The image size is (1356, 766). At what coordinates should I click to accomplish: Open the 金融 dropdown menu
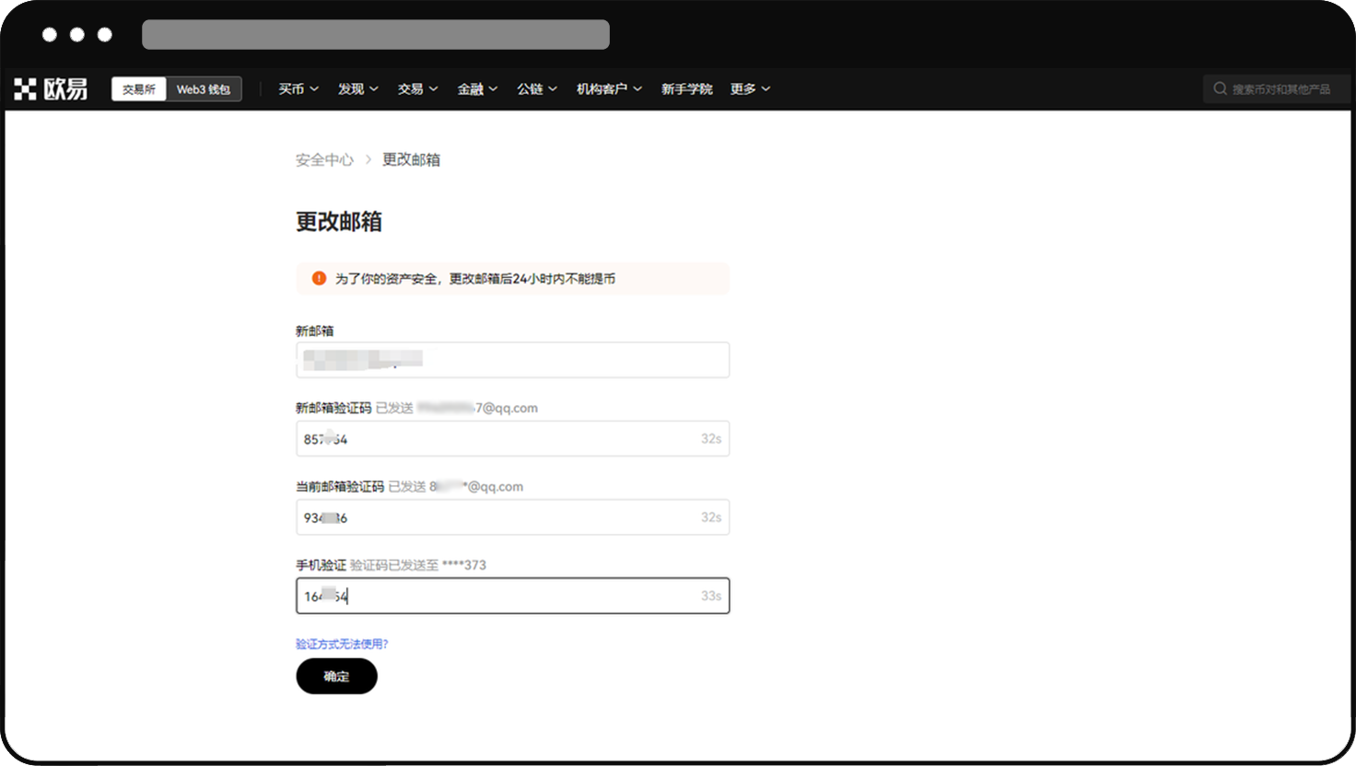477,89
